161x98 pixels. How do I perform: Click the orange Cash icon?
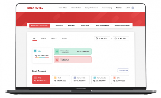point(55,78)
